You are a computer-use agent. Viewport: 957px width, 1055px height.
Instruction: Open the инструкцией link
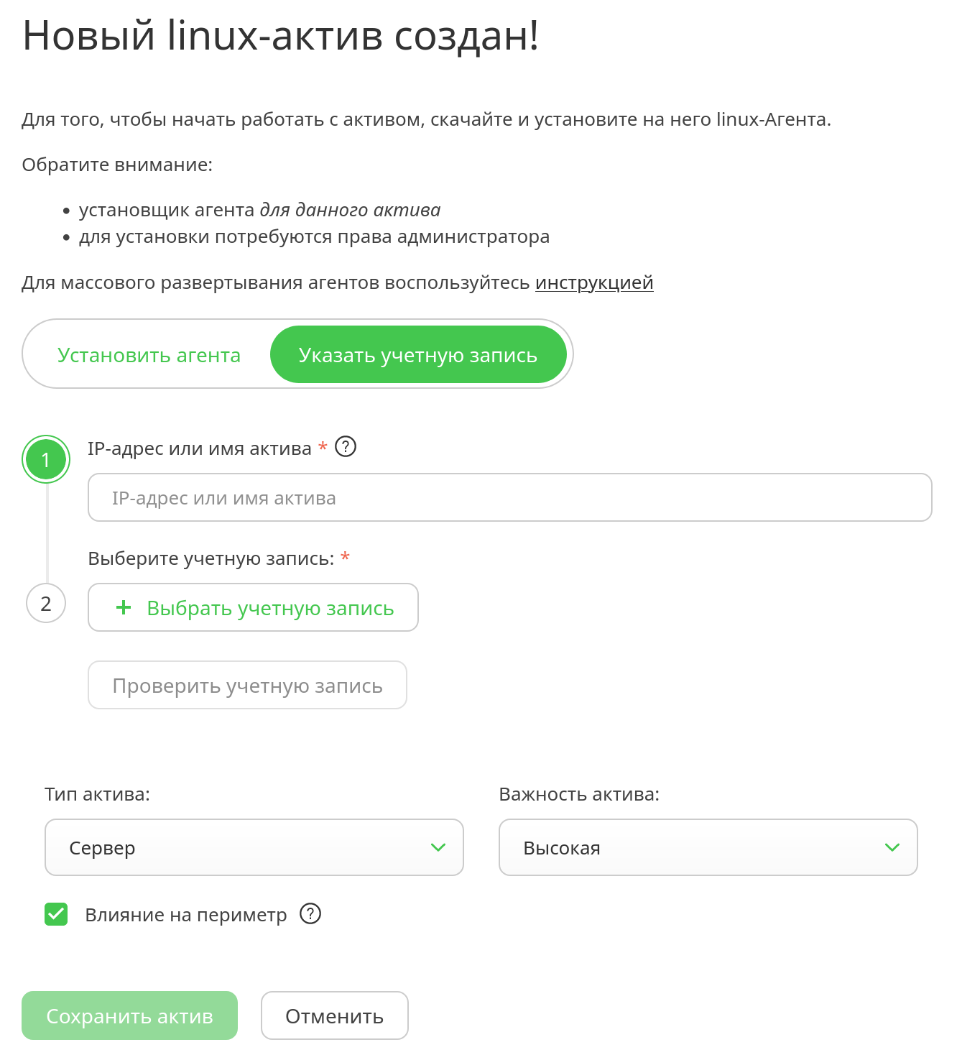pos(594,282)
